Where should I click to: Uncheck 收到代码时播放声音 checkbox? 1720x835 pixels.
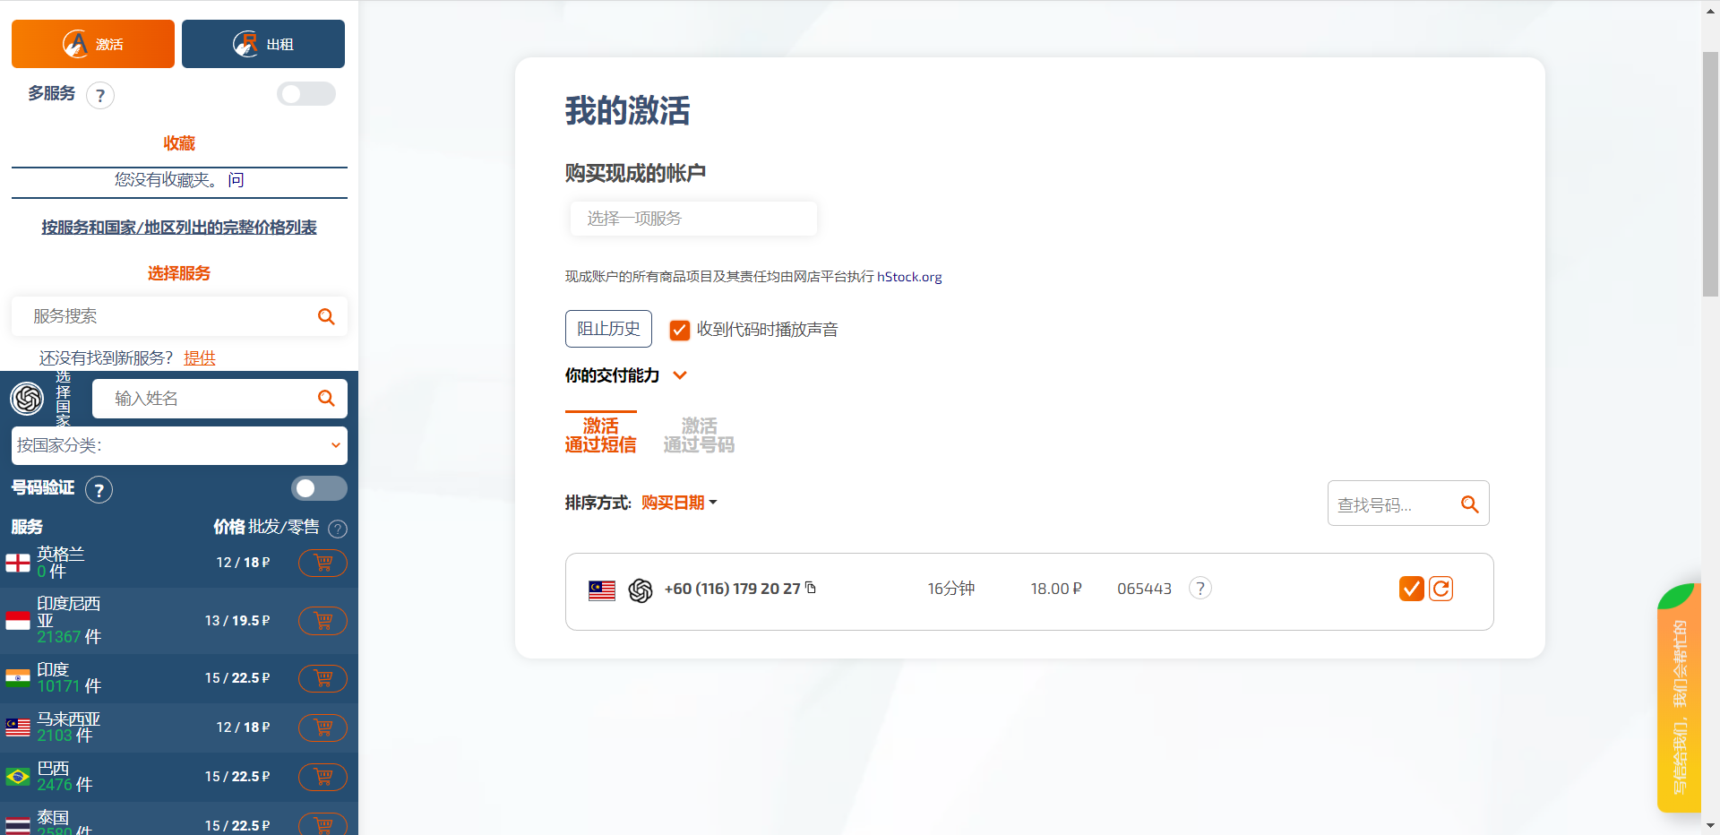pos(680,330)
